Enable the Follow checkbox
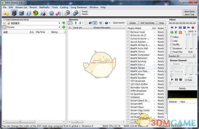 click(171, 37)
